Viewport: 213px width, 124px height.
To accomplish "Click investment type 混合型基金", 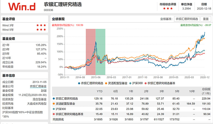I will [39, 99].
